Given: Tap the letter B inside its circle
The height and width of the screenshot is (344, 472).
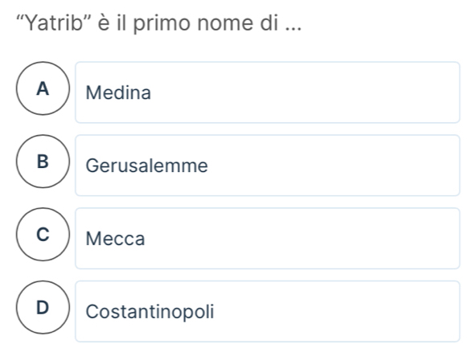Looking at the screenshot, I should 43,162.
